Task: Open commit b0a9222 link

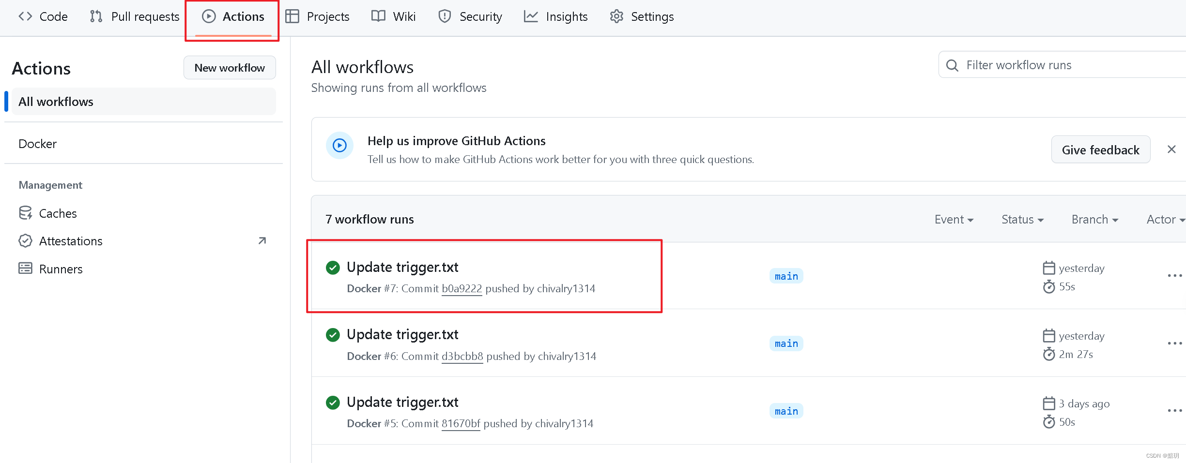Action: [462, 288]
